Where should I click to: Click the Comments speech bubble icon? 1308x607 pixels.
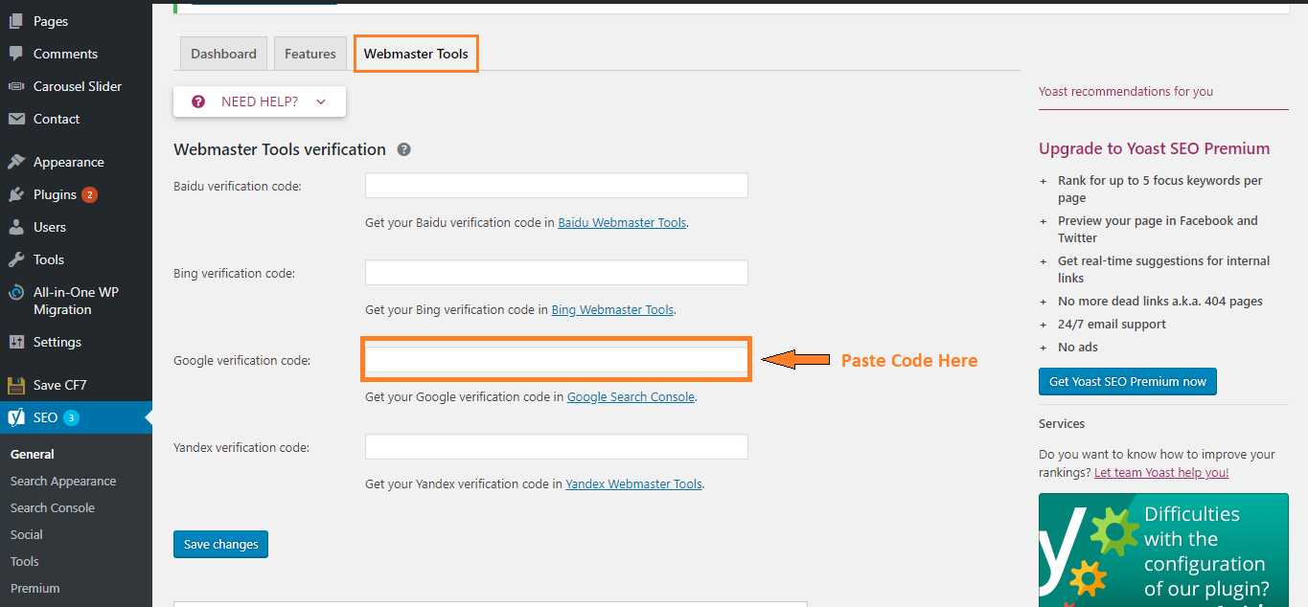16,54
